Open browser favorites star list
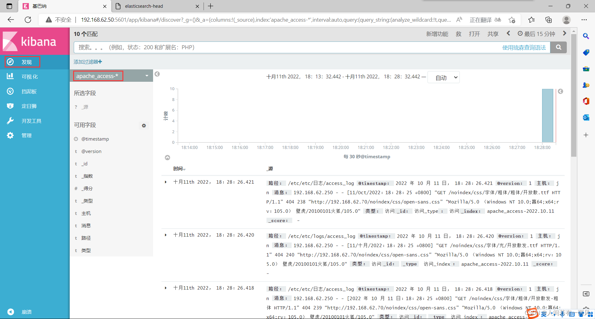This screenshot has height=319, width=595. coord(531,20)
